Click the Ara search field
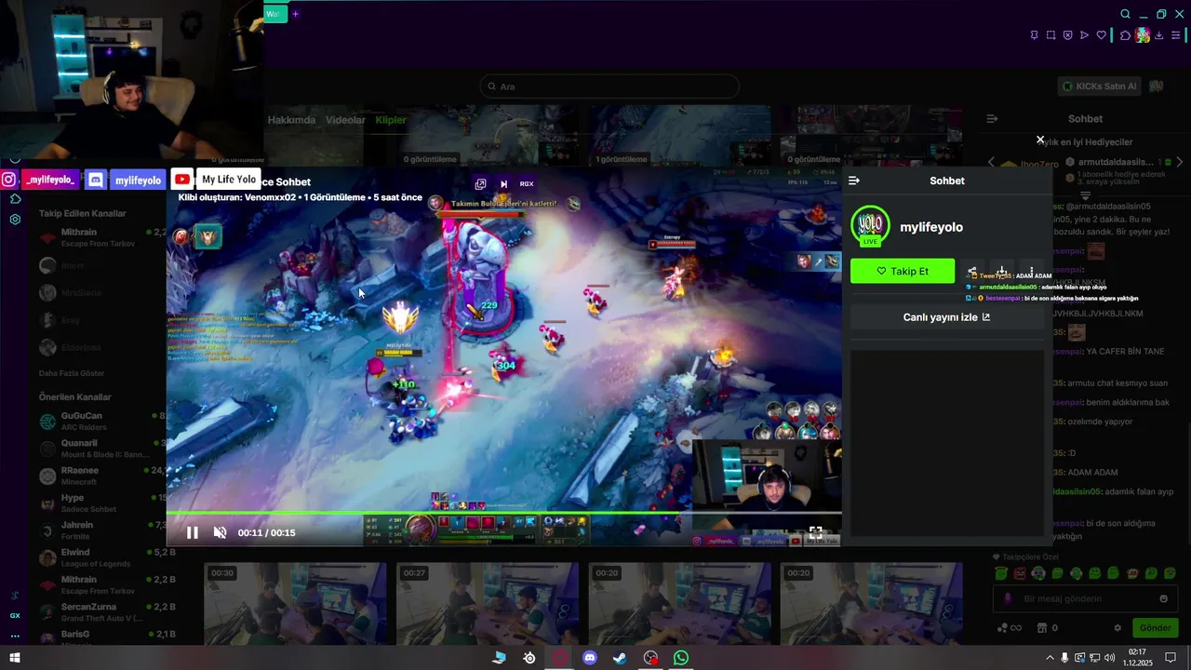Screen dimensions: 1191x670 click(x=609, y=87)
